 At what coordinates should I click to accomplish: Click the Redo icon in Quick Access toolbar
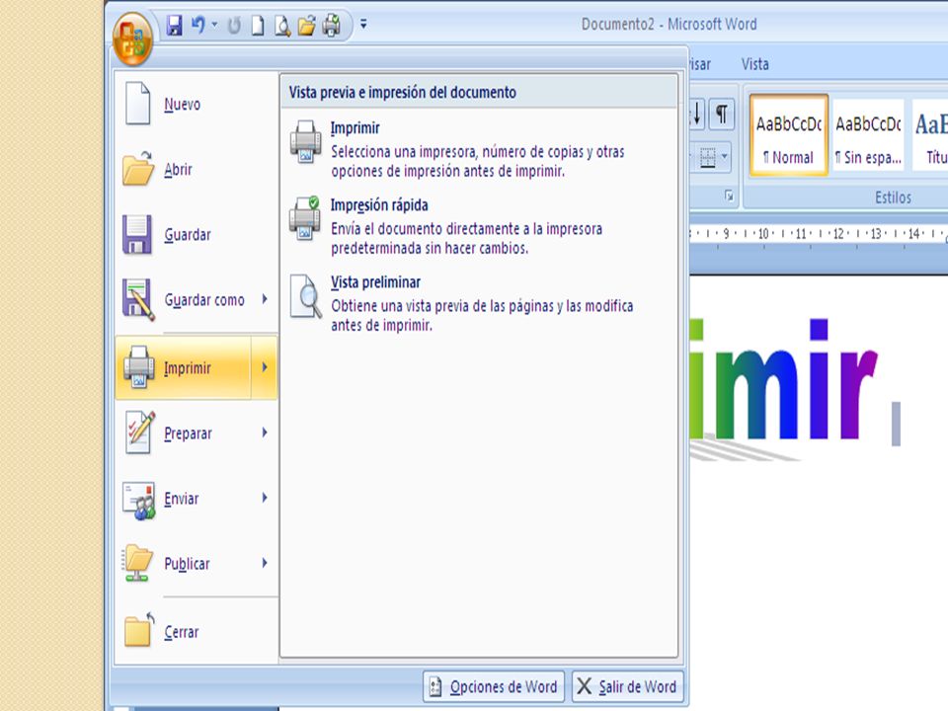[x=234, y=26]
